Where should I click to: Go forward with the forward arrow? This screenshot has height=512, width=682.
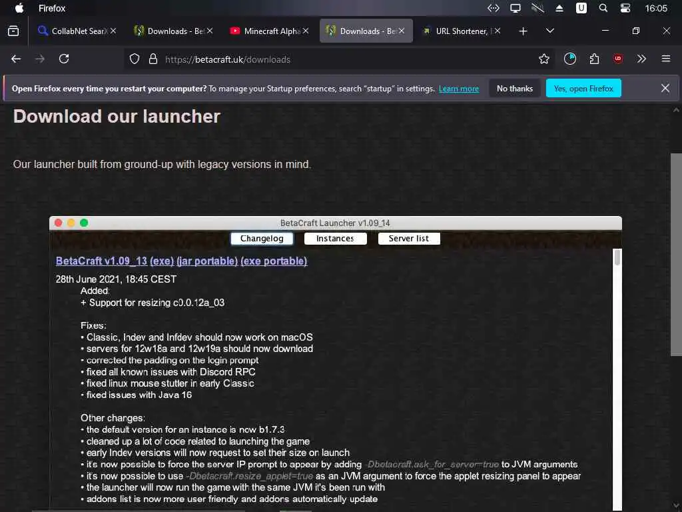pyautogui.click(x=39, y=59)
